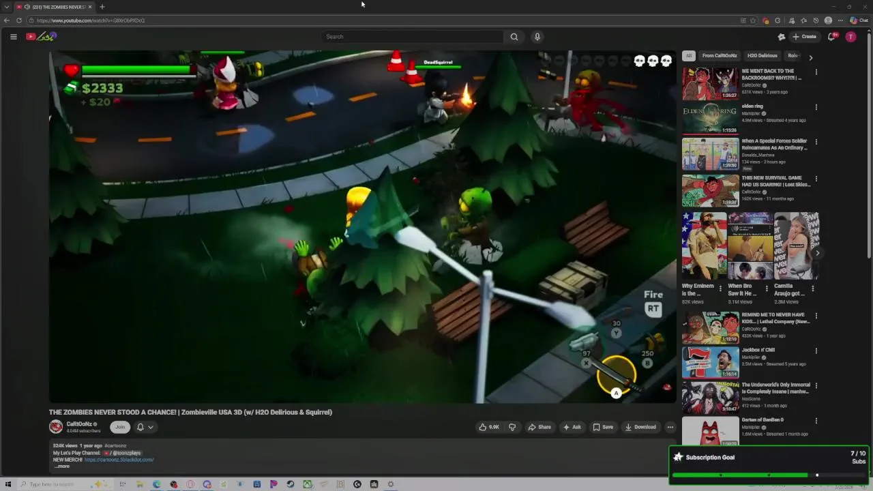Open the Steam taskbar icon
This screenshot has height=491, width=873.
(x=291, y=484)
